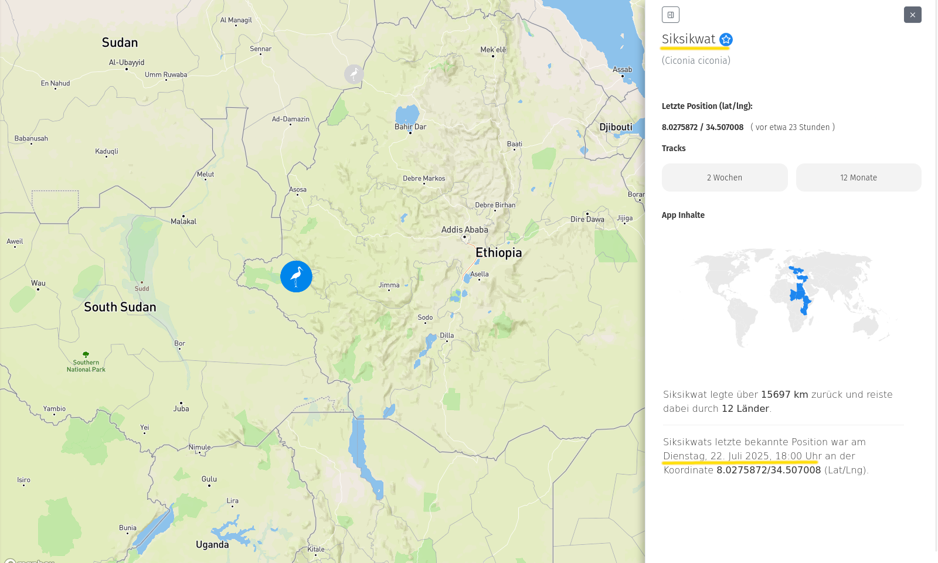Click the Bahir Dar lake label
This screenshot has width=938, height=563.
(410, 127)
